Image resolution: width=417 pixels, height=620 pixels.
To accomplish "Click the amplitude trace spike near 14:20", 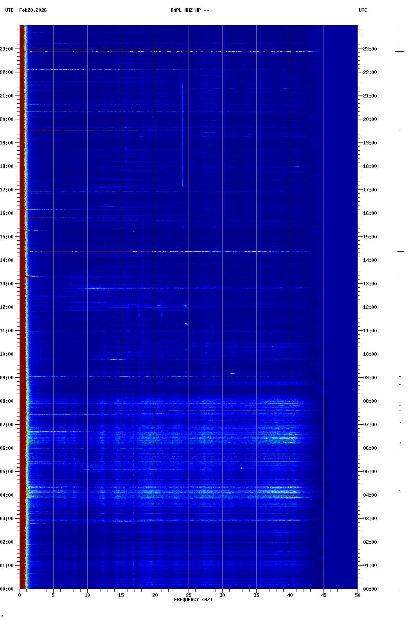I will pyautogui.click(x=400, y=251).
